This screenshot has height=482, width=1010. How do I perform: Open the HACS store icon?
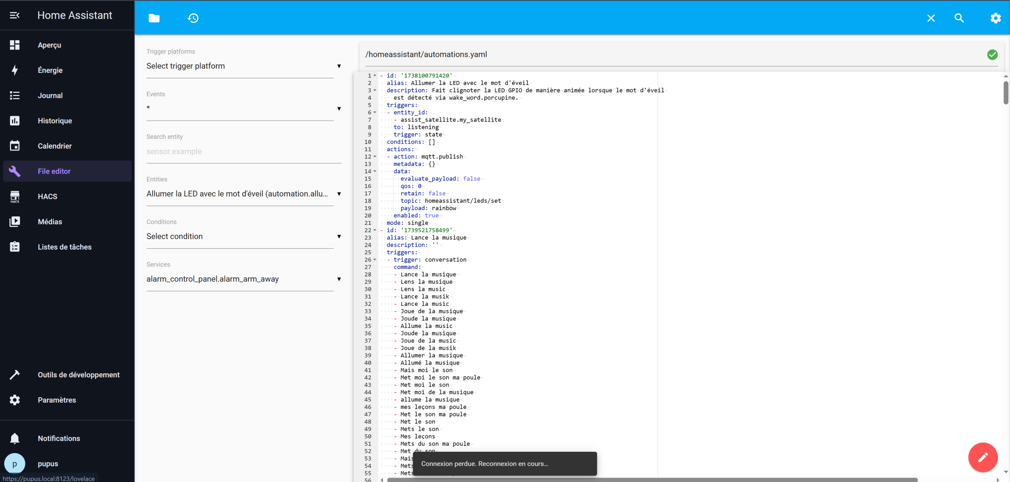(15, 196)
